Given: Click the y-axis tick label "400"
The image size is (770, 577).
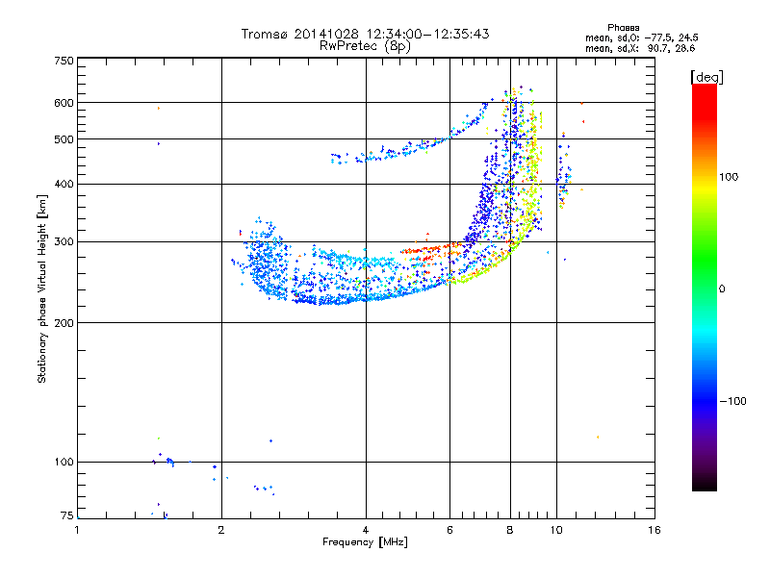Looking at the screenshot, I should coord(64,185).
